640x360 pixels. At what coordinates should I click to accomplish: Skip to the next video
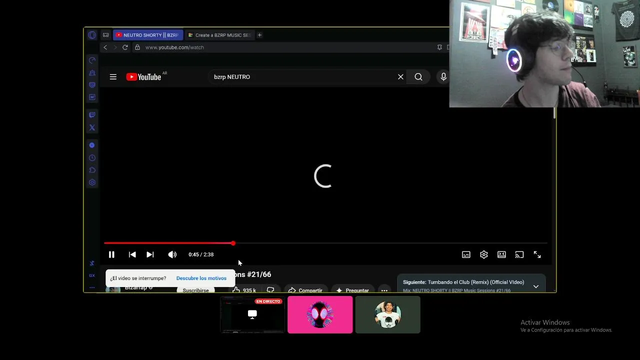(x=150, y=254)
